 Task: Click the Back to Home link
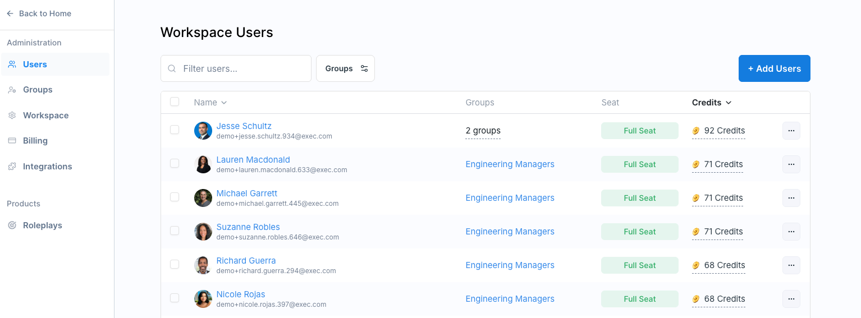tap(39, 13)
